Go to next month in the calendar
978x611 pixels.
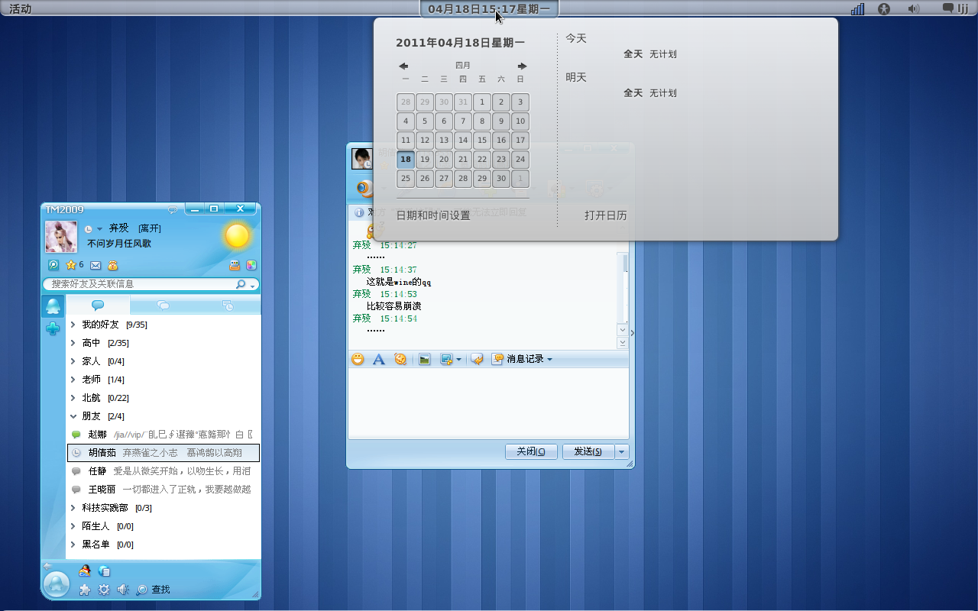pos(523,66)
